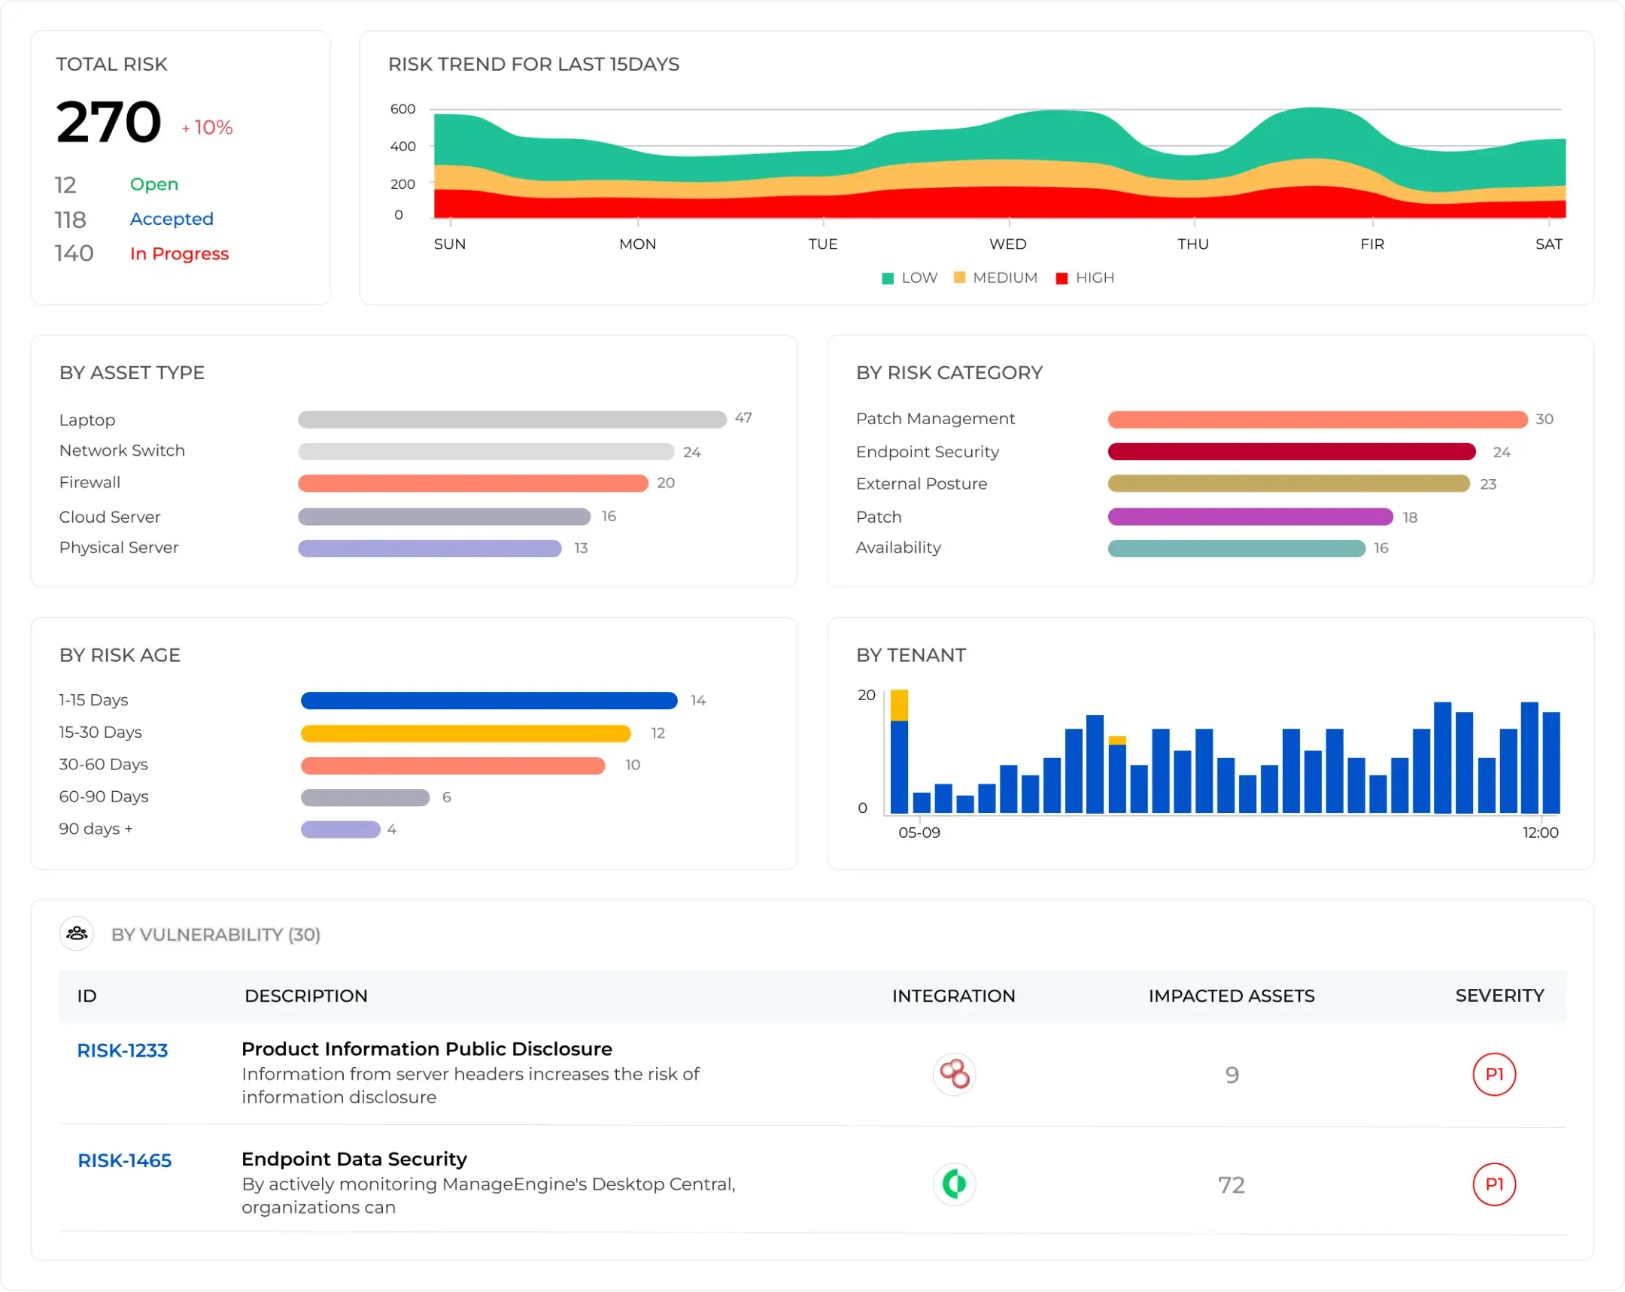The height and width of the screenshot is (1292, 1625).
Task: Click the Physical Server bar
Action: [x=430, y=547]
